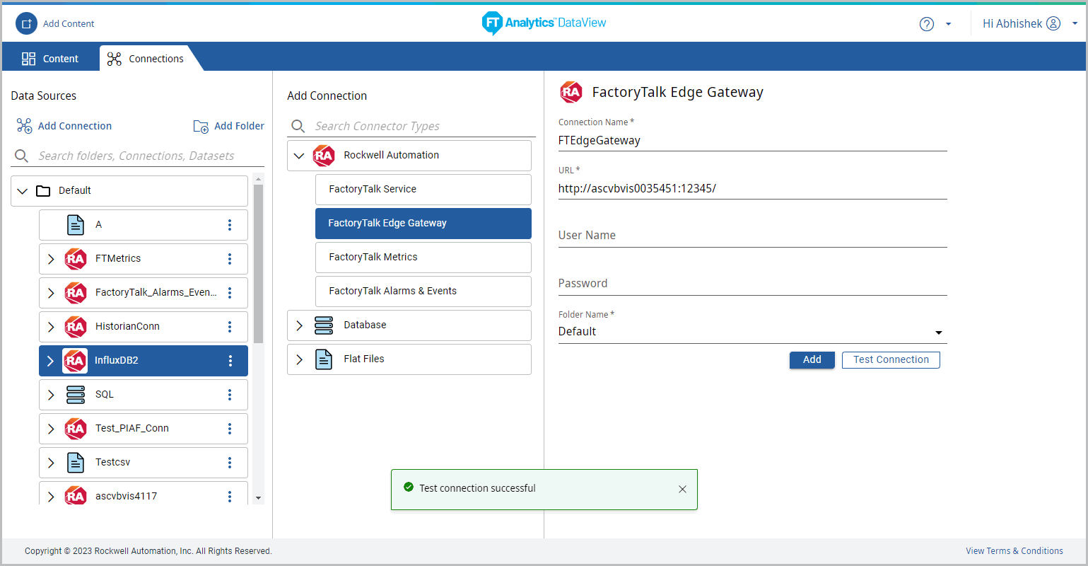The width and height of the screenshot is (1088, 566).
Task: Collapse the Rockwell Automation connector group
Action: coord(299,156)
